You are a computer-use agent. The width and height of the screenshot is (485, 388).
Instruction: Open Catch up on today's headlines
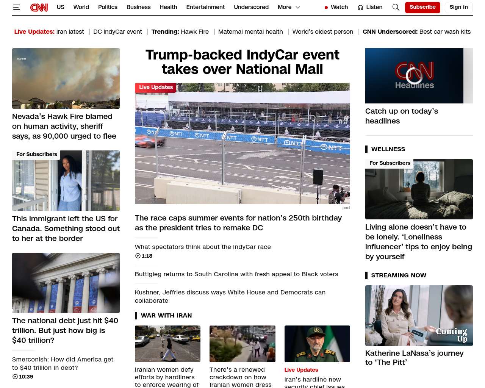[402, 116]
